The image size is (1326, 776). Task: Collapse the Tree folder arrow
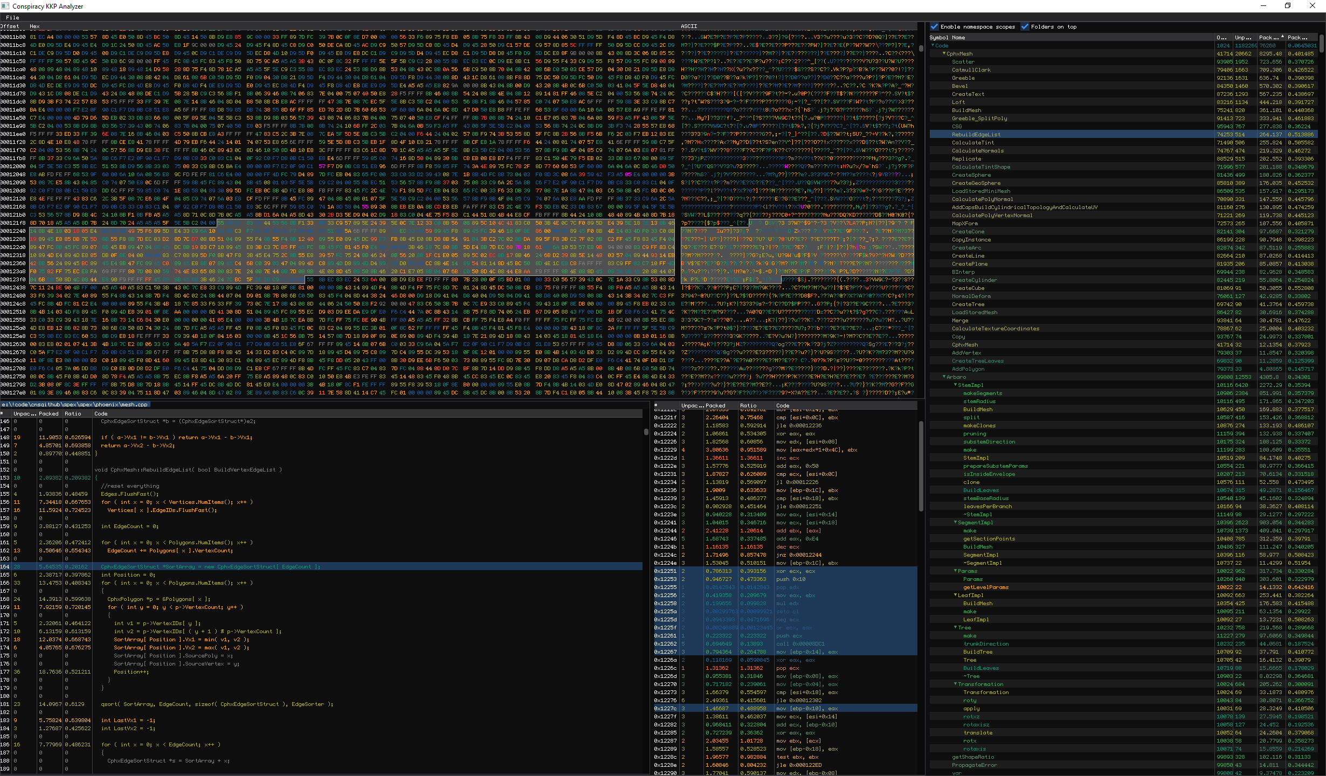956,627
